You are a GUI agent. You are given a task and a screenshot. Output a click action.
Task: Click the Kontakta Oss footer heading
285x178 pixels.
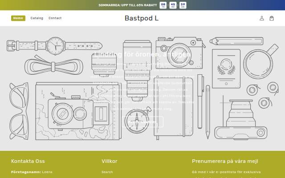click(28, 161)
